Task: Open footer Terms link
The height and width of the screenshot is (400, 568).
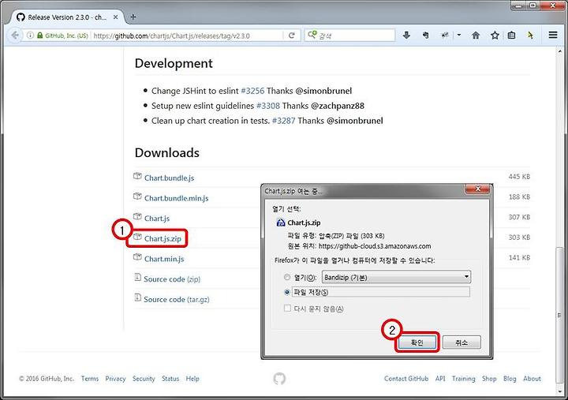Action: coord(90,379)
